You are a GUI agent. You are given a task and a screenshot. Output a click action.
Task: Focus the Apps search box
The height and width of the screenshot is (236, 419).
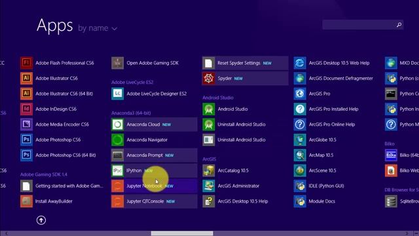(x=363, y=25)
